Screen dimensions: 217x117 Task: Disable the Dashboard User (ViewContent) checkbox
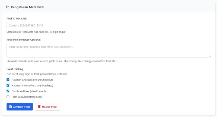8,91
